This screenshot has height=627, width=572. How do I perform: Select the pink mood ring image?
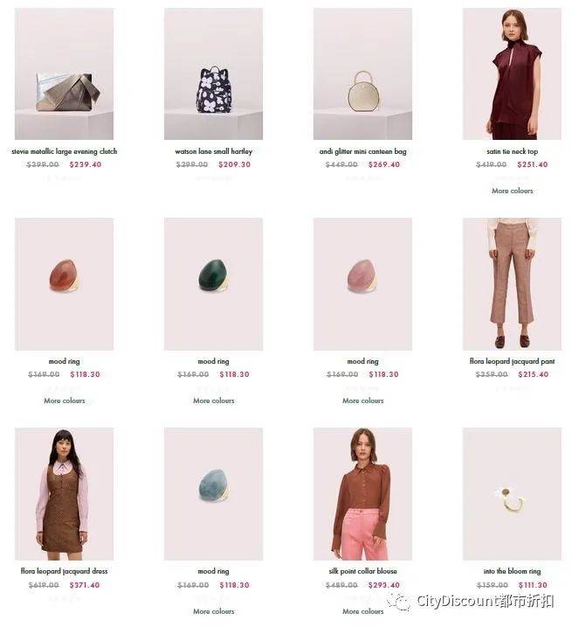click(x=362, y=284)
